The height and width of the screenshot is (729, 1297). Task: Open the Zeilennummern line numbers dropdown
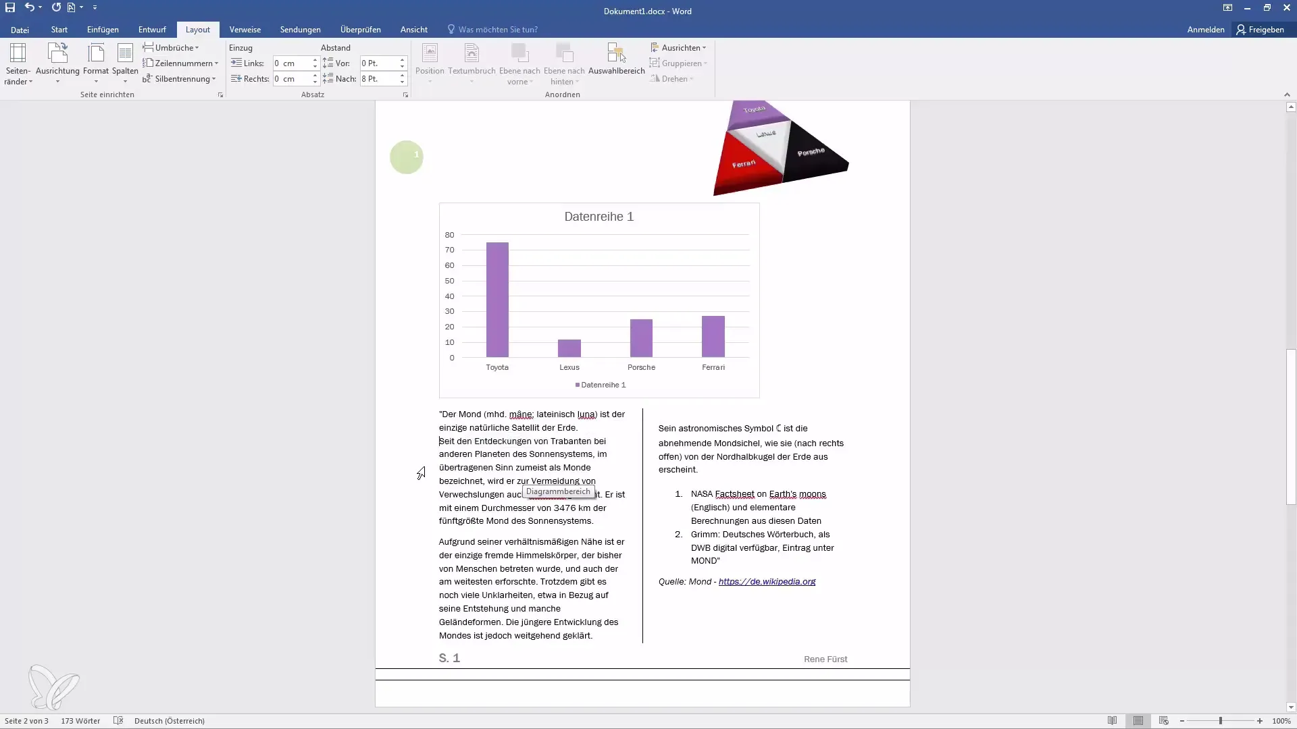coord(180,63)
